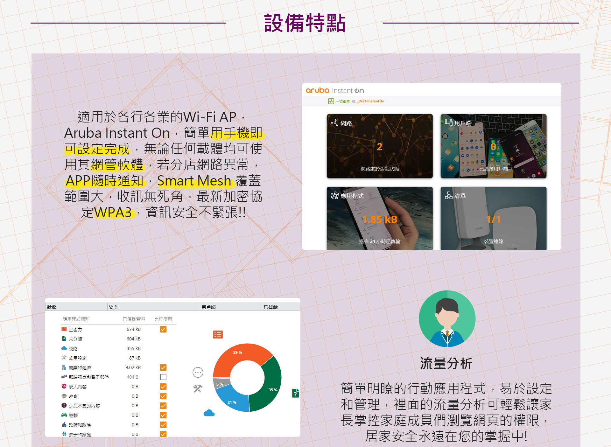Image resolution: width=611 pixels, height=447 pixels.
Task: Click the Aruba Instant On logo
Action: click(335, 90)
